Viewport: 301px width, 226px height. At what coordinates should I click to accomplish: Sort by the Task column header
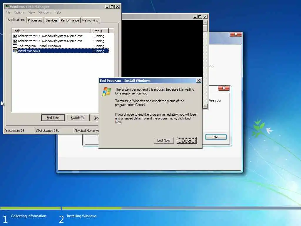51,31
